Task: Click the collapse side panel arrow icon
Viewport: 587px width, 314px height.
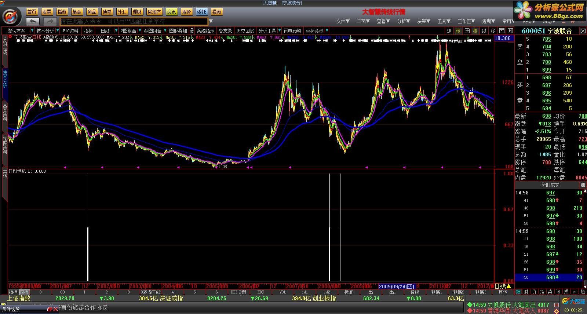Action: click(510, 31)
